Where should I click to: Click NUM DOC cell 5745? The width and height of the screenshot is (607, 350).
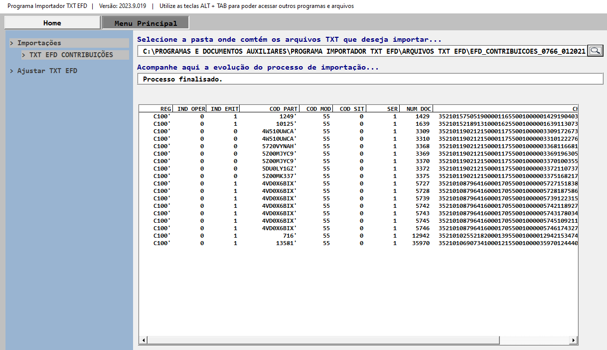[x=422, y=221]
